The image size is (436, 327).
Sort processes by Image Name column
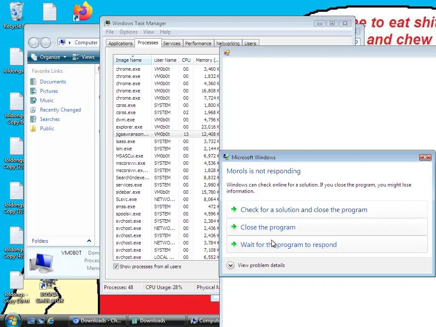(132, 60)
